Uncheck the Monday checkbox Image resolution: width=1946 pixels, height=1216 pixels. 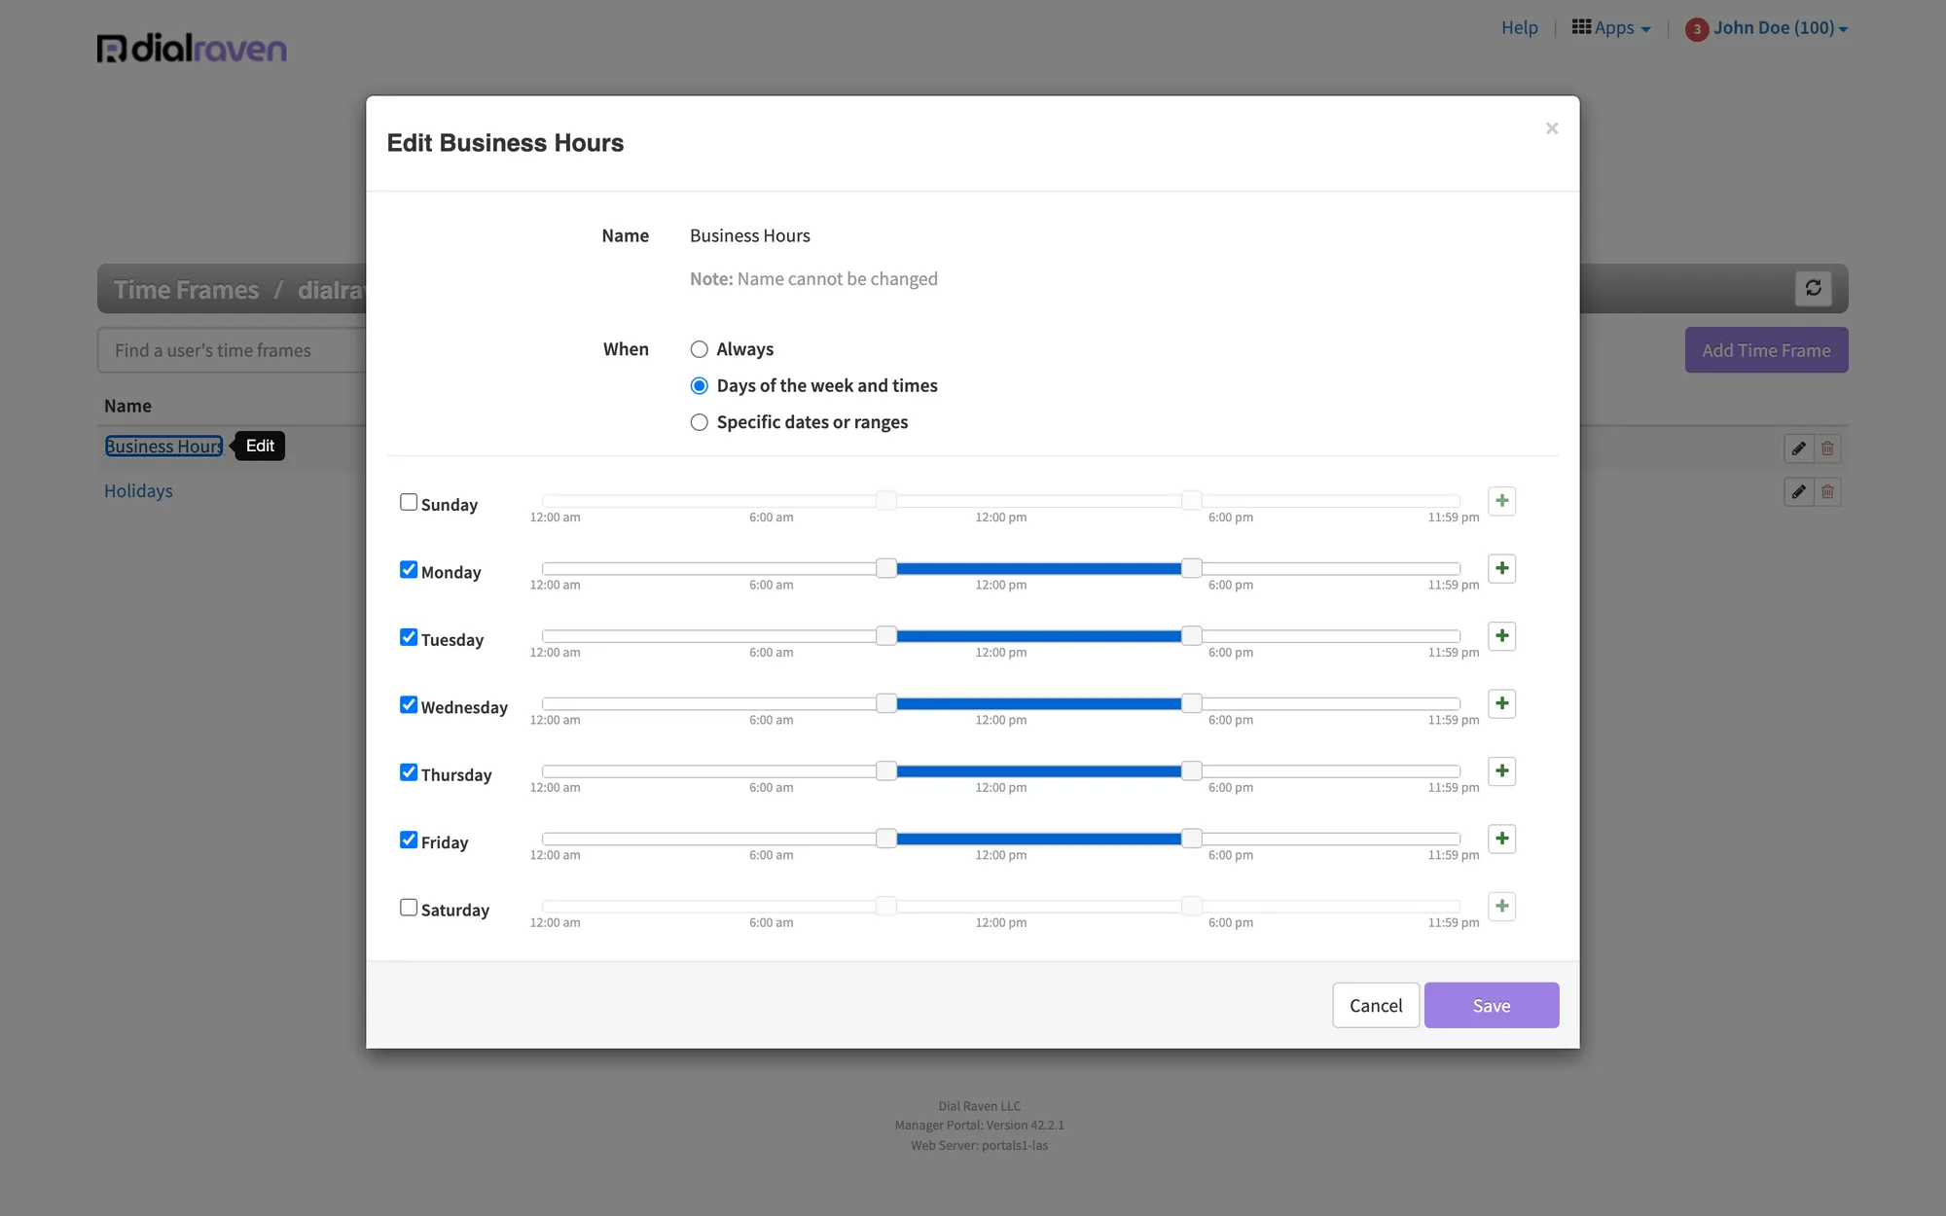pos(409,569)
